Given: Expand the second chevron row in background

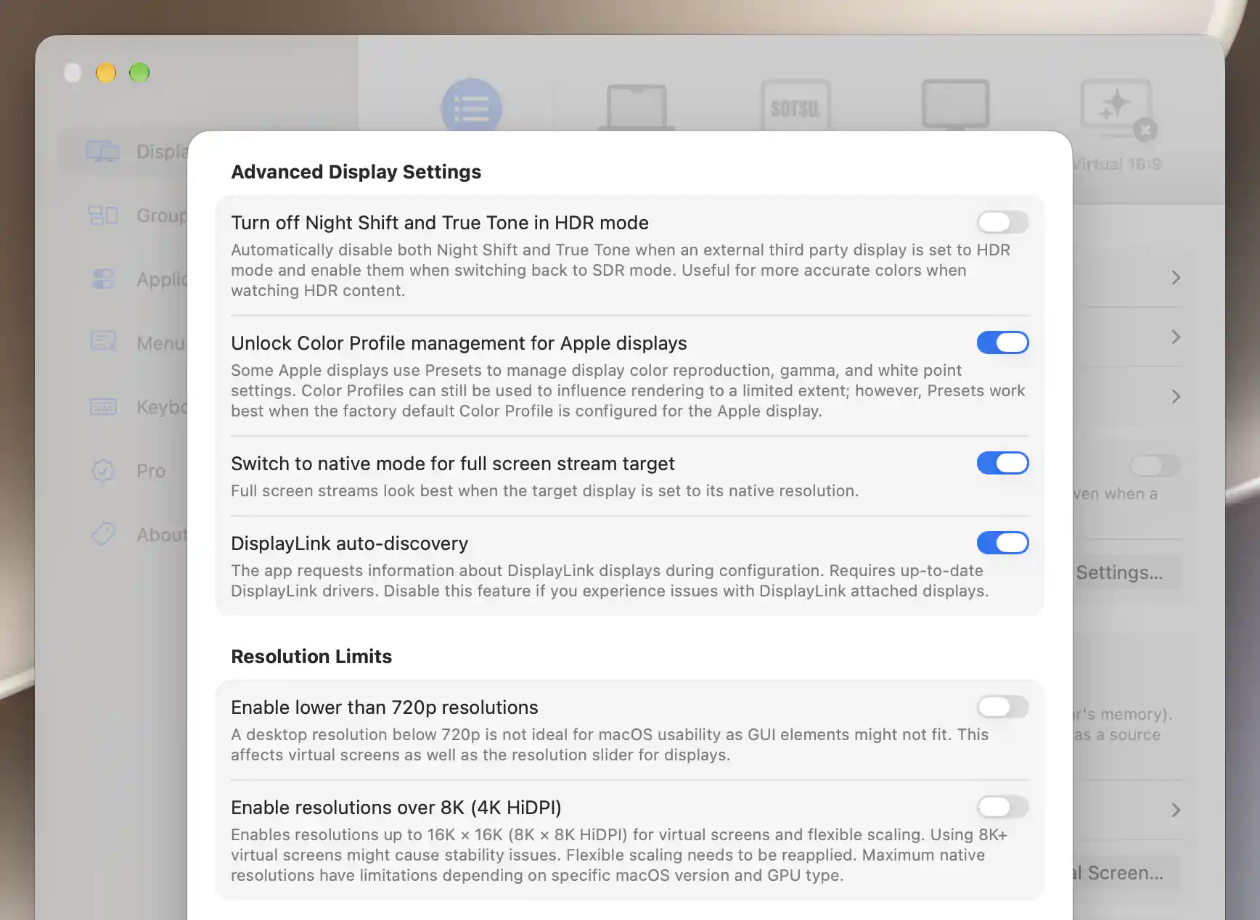Looking at the screenshot, I should coord(1176,337).
